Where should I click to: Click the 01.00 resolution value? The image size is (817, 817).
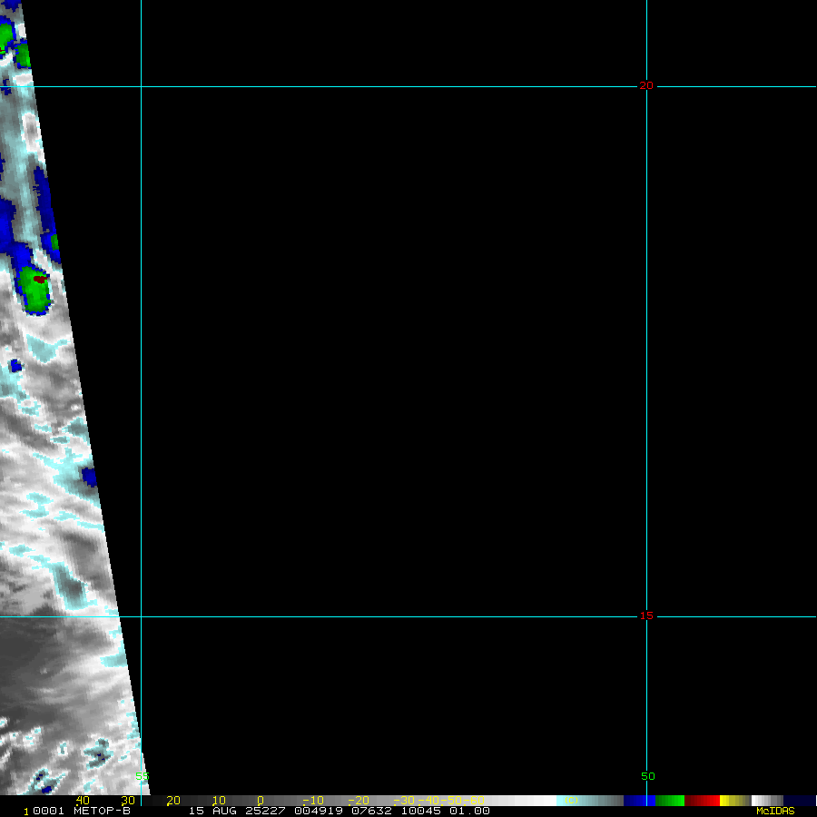point(469,811)
